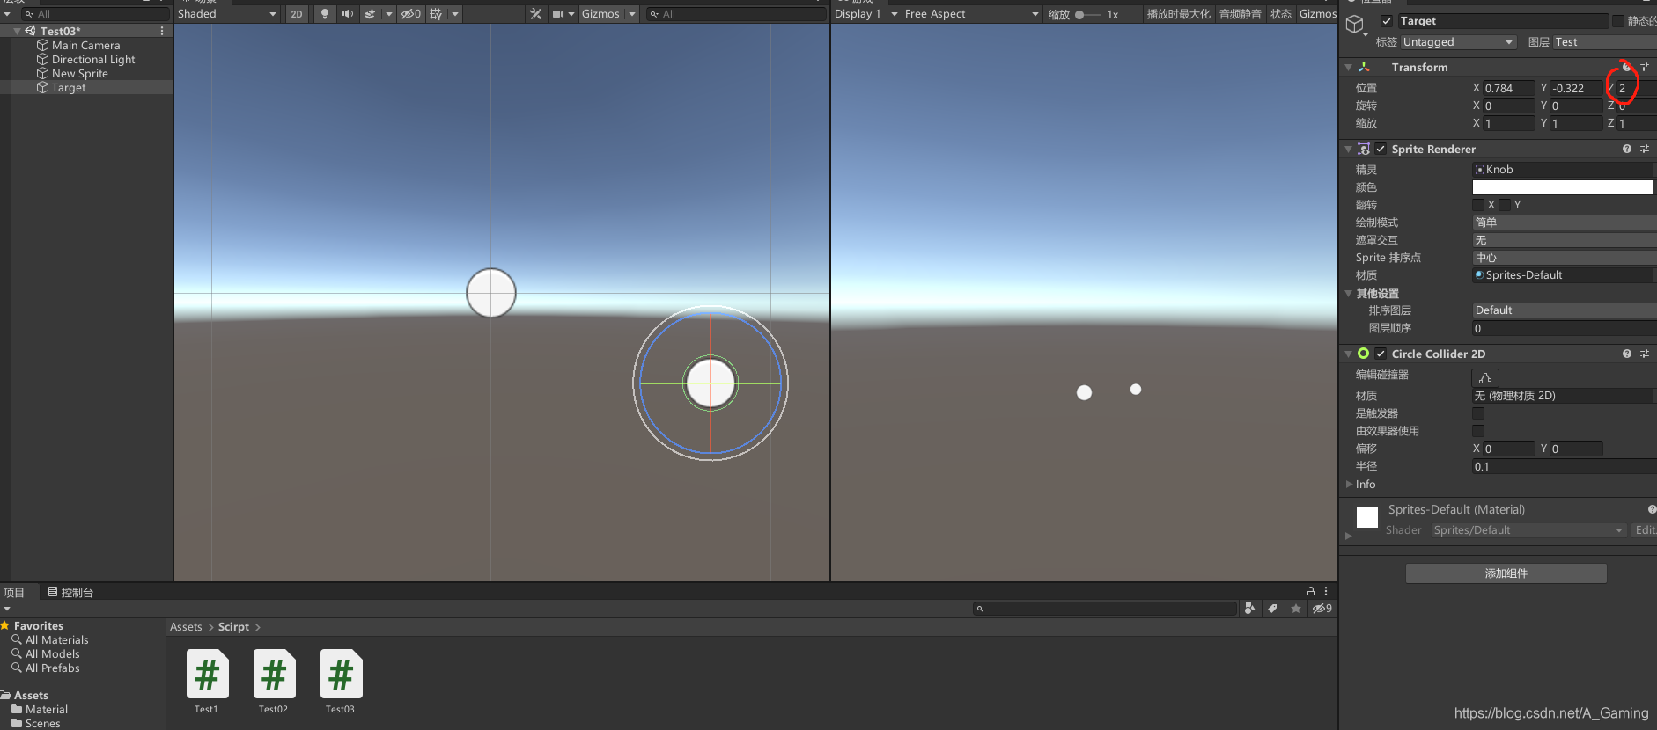
Task: Toggle 2D scene view mode
Action: pos(297,14)
